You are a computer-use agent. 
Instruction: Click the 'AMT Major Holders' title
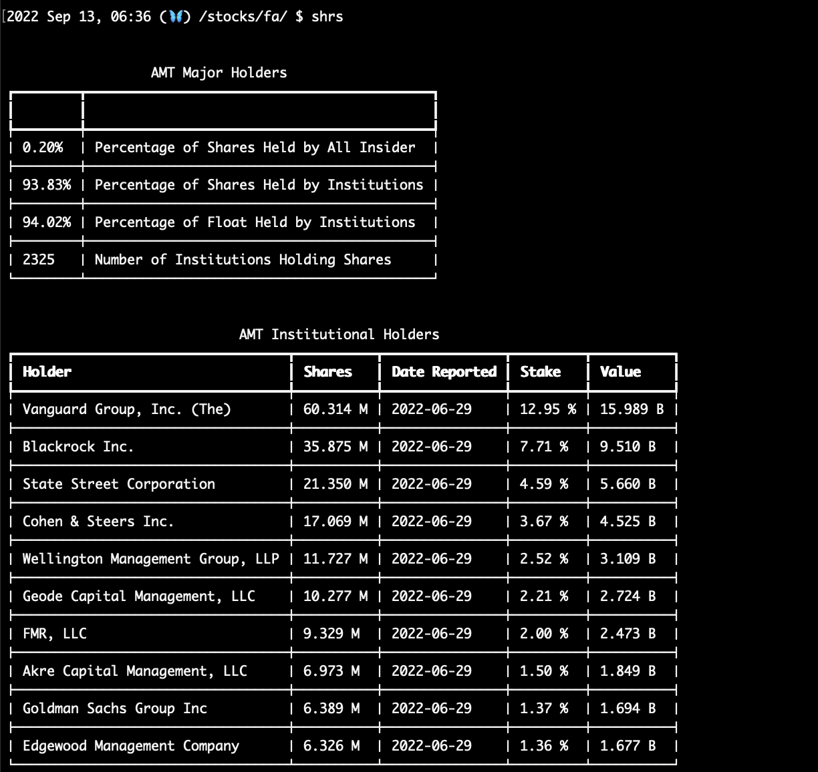pos(219,73)
